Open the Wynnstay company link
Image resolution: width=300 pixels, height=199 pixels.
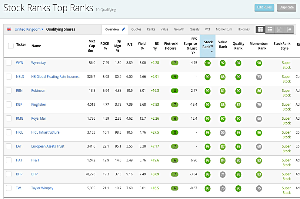pyautogui.click(x=38, y=63)
